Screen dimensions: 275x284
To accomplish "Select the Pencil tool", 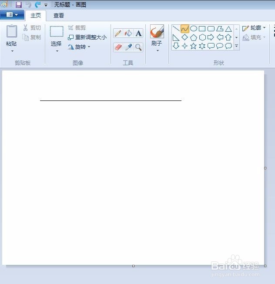I will point(118,33).
